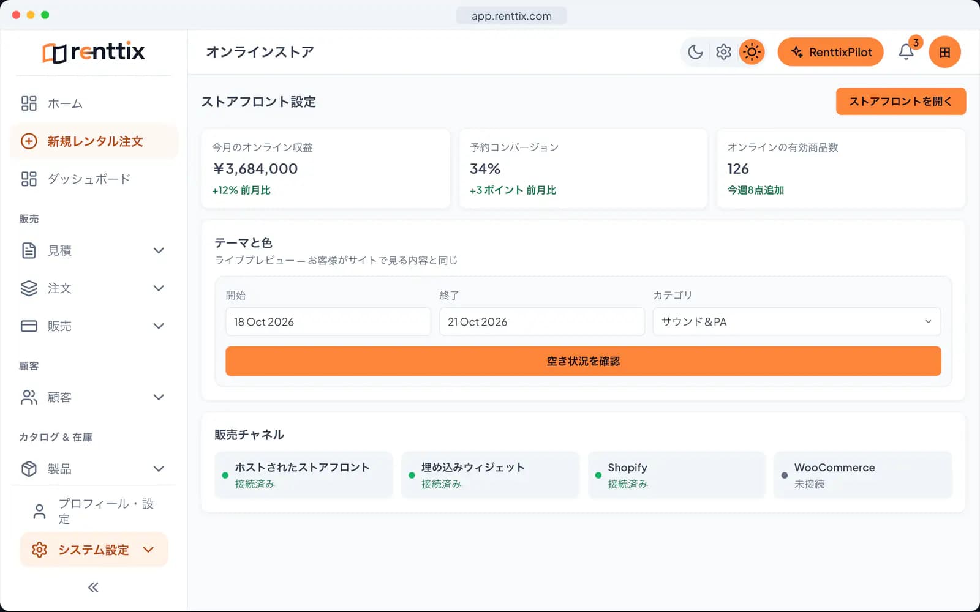980x612 pixels.
Task: Click the 開始 date field
Action: click(x=328, y=321)
